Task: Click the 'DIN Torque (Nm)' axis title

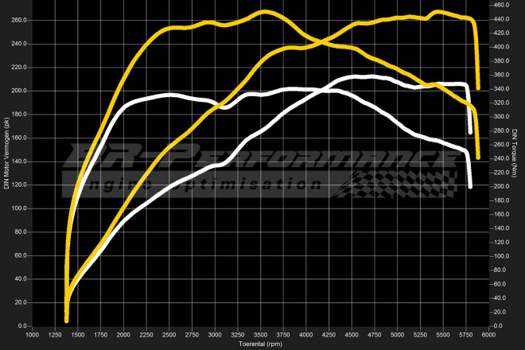Action: click(516, 153)
